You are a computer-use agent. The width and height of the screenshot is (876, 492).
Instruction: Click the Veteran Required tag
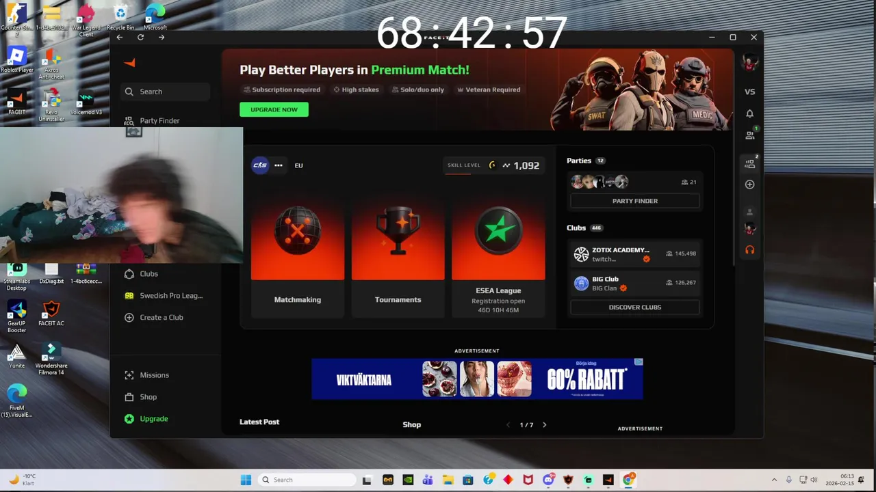pos(489,90)
